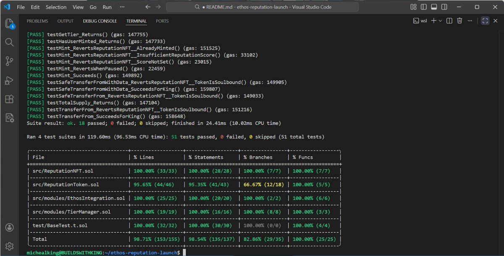Screen dimensions: 504x256
Task: Open terminal panel more actions ellipsis
Action: point(470,21)
